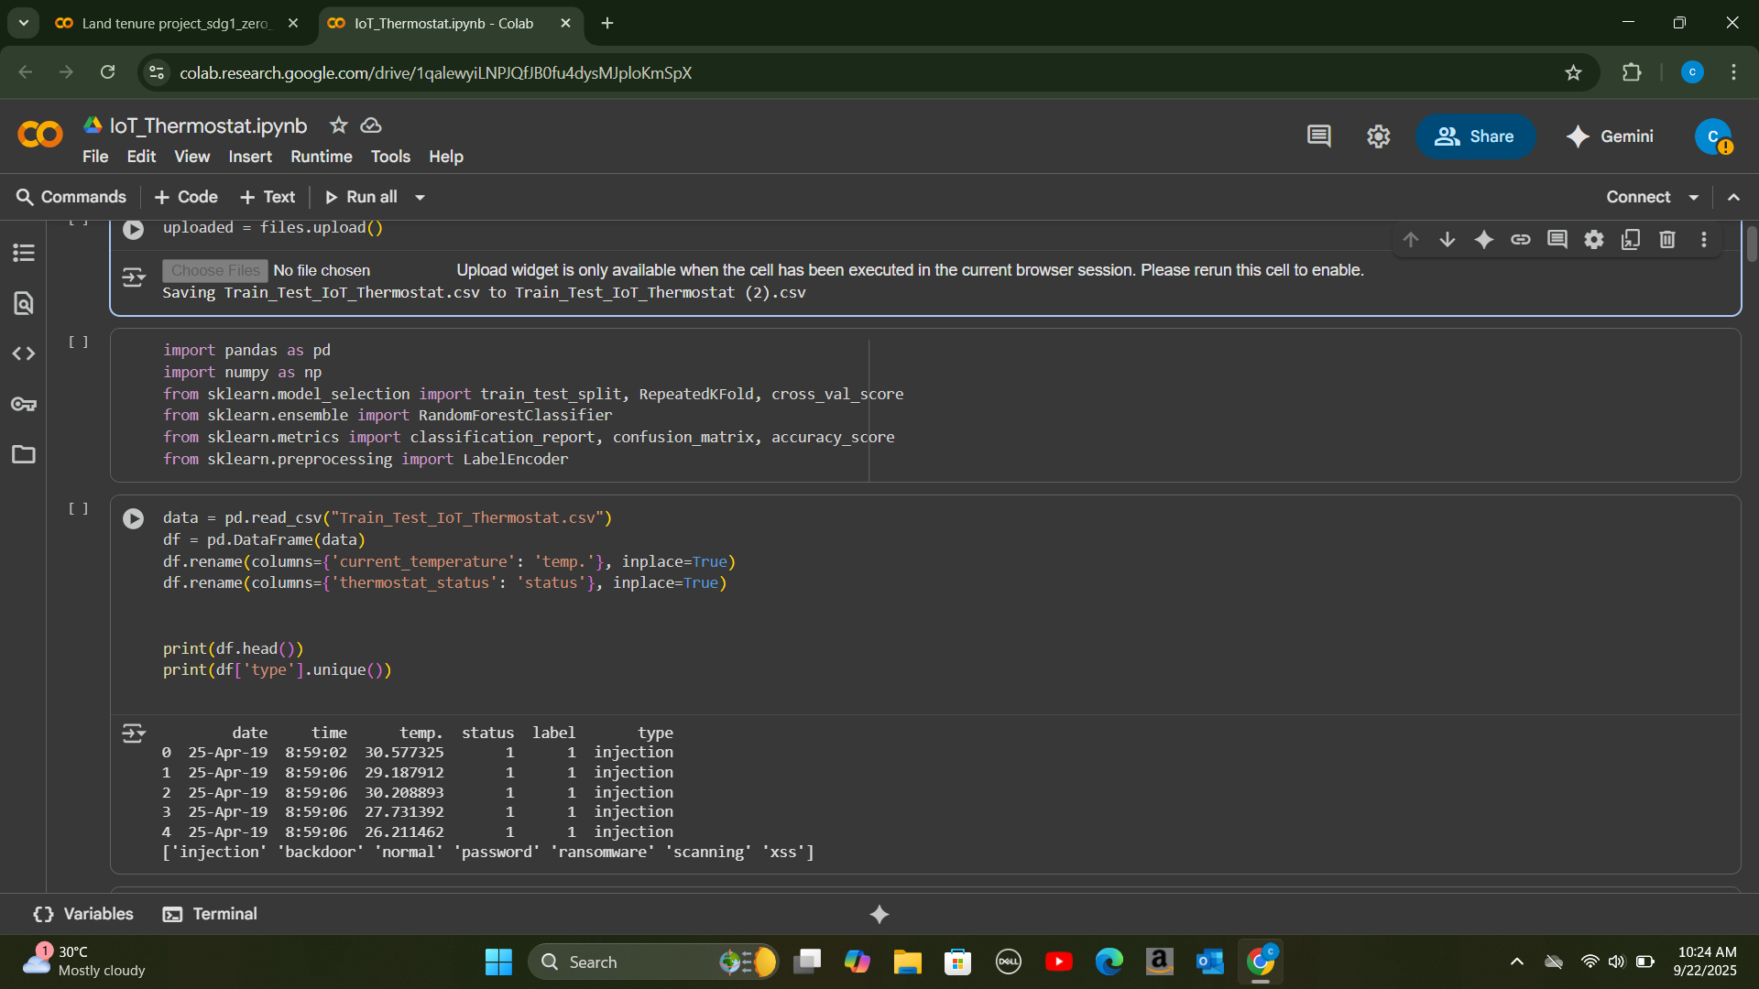This screenshot has width=1759, height=989.
Task: Open notebook settings gear icon
Action: [1378, 136]
